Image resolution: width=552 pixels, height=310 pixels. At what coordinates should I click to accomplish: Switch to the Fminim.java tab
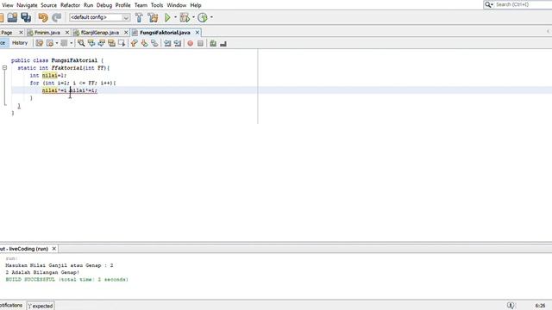[47, 33]
